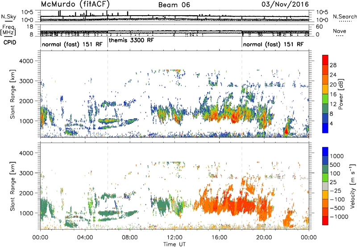Viewport: 357px width, 247px height.
Task: Click the 20:00 time axis label
Action: tap(264, 238)
